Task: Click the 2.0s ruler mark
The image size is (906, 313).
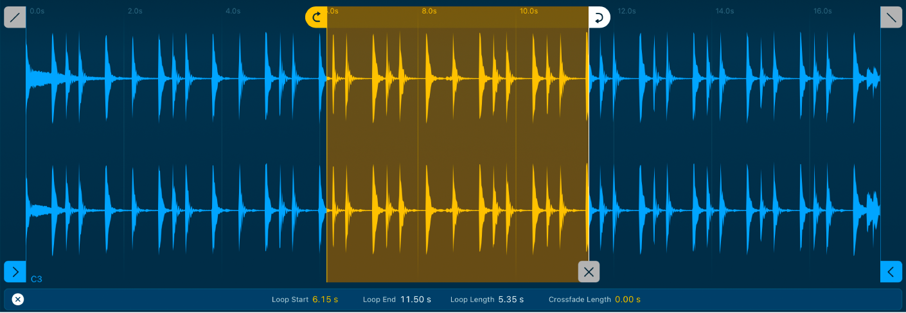Action: (x=135, y=11)
